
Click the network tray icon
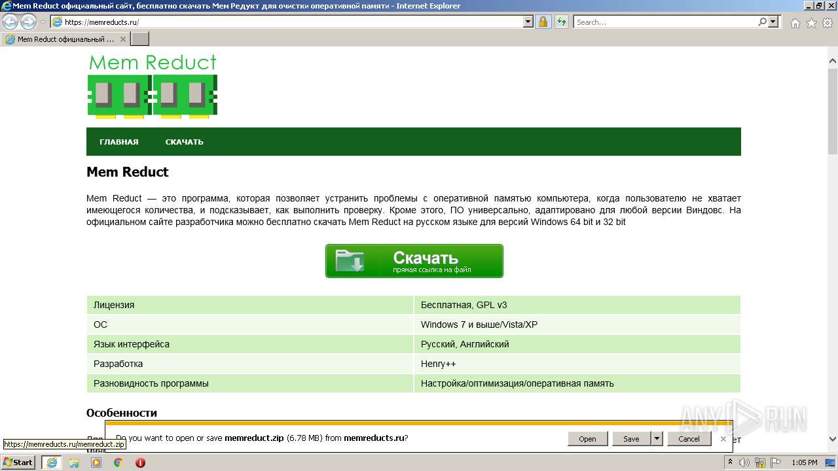tap(760, 462)
